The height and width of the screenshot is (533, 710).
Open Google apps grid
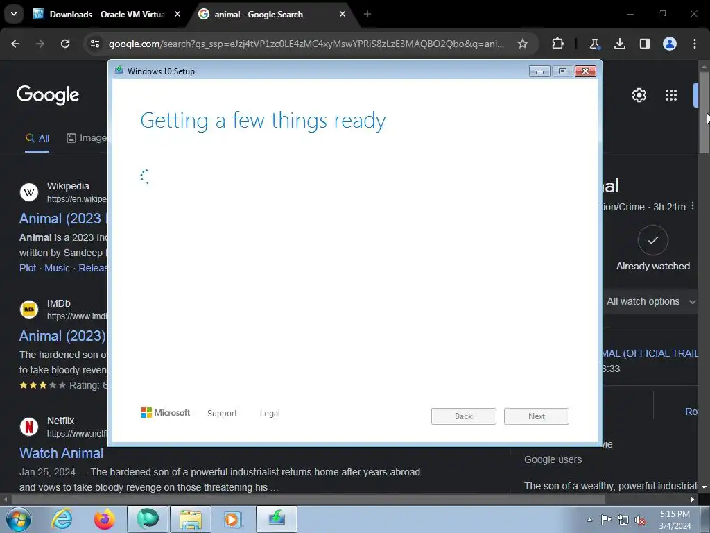(671, 95)
